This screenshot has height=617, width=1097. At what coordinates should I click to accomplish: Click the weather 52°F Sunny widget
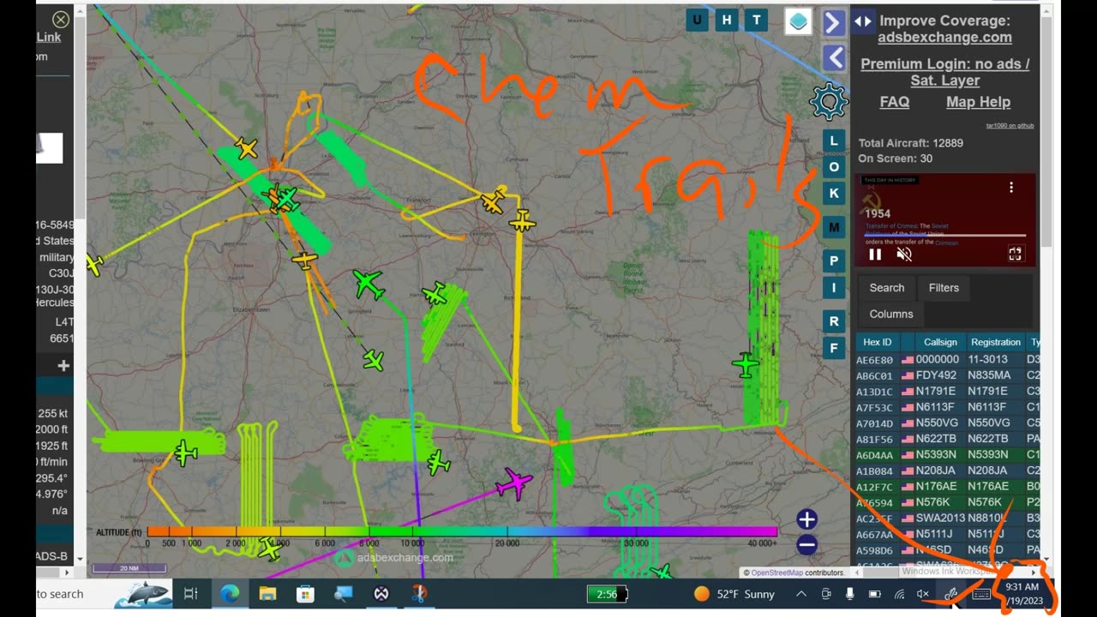[734, 594]
